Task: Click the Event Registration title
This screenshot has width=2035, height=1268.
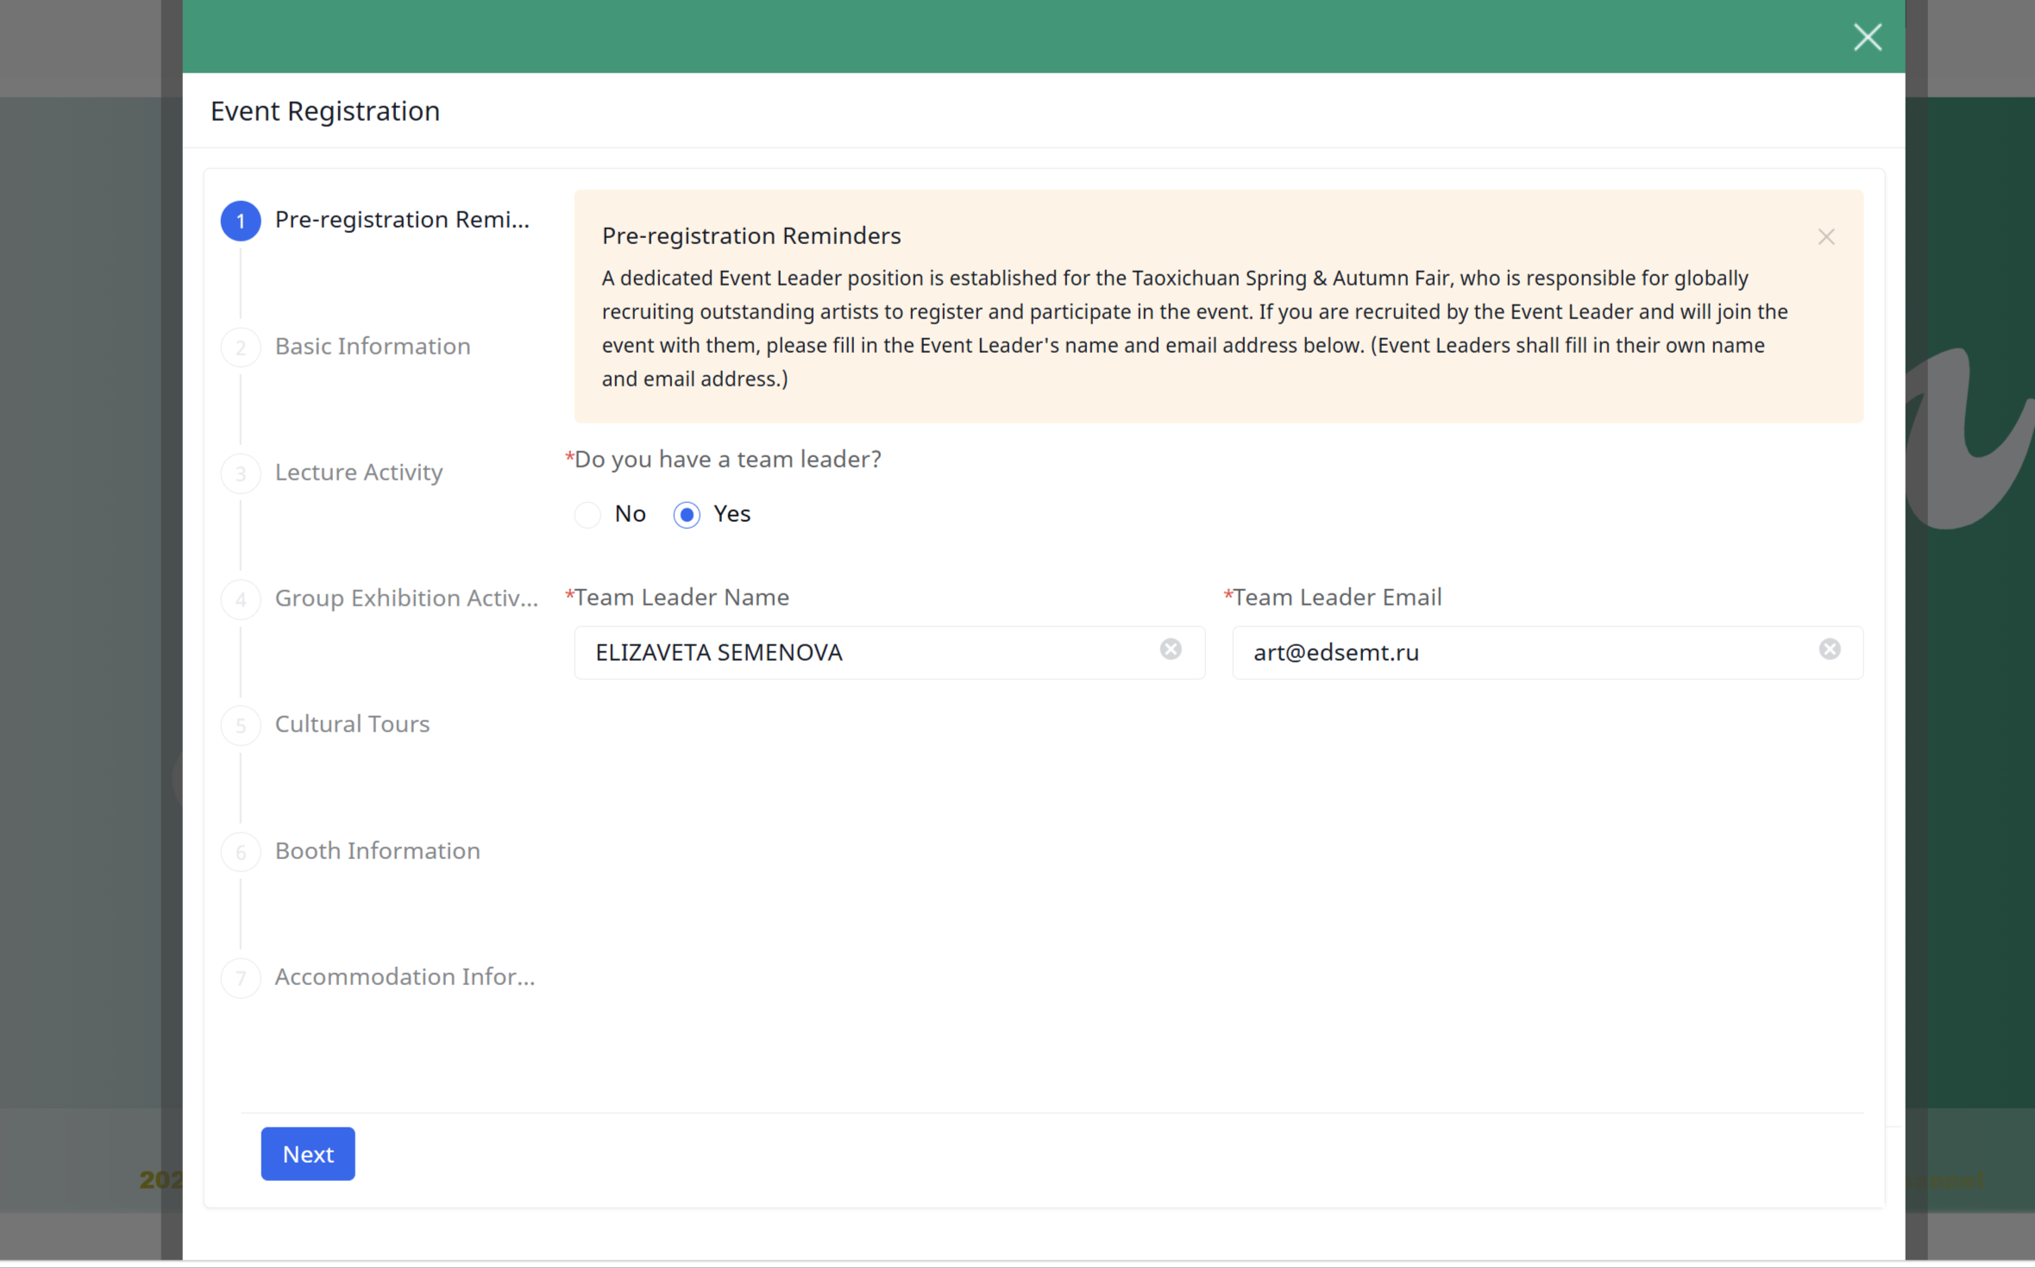Action: [x=325, y=111]
